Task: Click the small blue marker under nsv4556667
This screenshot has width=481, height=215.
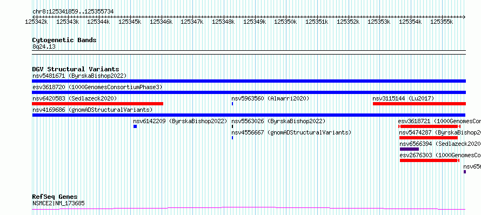Action: 232,138
